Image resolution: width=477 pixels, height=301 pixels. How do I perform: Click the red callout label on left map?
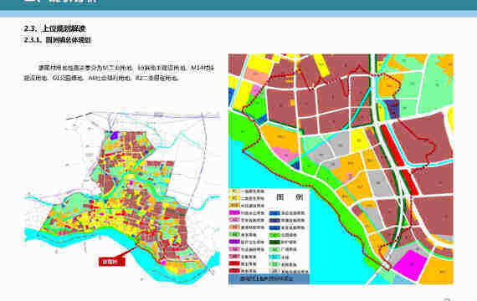pos(111,262)
